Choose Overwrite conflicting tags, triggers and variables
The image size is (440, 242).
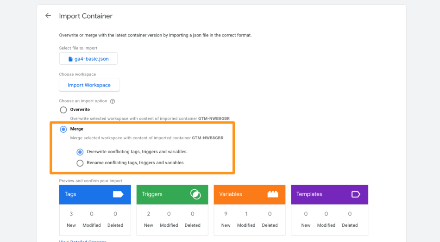(80, 152)
